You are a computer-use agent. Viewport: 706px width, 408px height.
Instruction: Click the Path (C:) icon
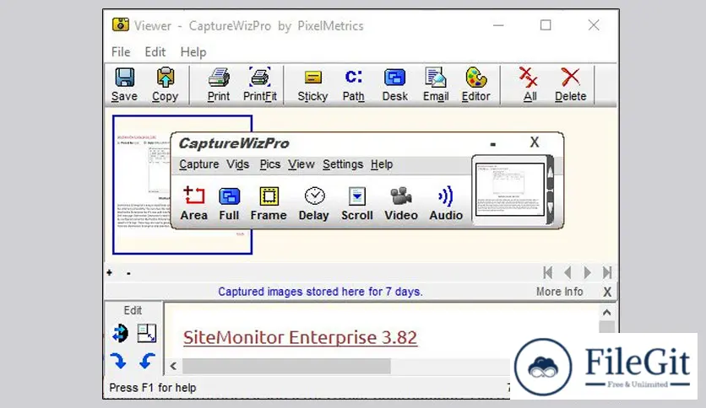click(354, 85)
